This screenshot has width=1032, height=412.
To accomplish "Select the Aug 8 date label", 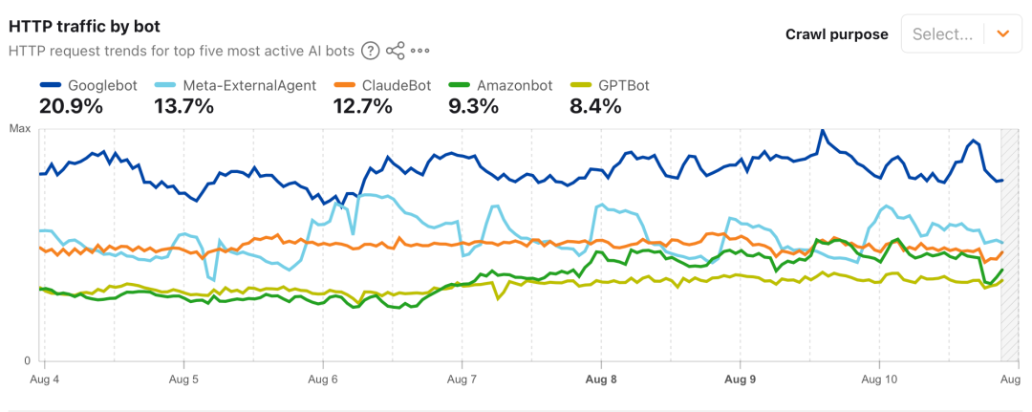I will tap(601, 379).
